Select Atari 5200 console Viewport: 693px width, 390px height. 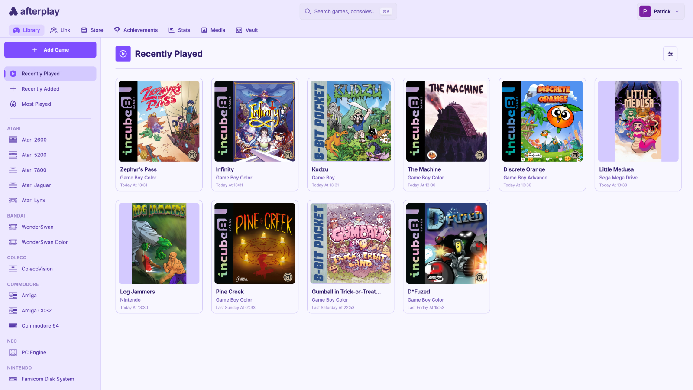[50, 155]
